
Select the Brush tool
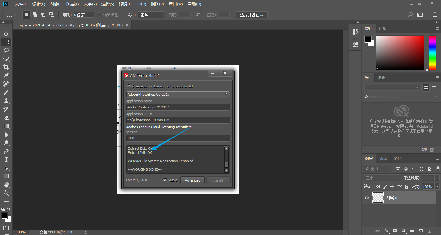click(6, 92)
